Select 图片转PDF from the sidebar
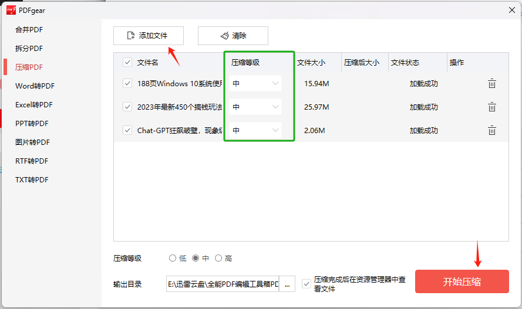Screen dimensions: 522x309 click(33, 142)
